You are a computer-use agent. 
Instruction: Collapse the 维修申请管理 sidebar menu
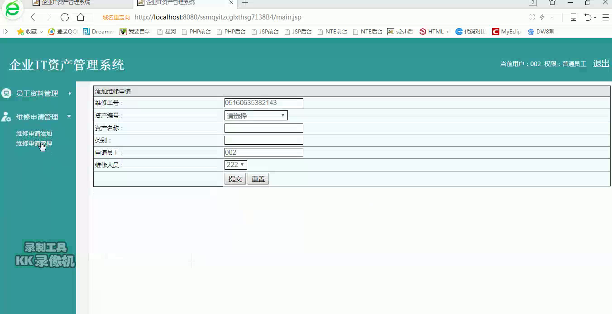point(37,117)
